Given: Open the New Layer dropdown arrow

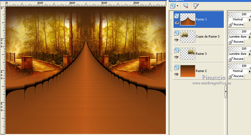Looking at the screenshot, I should tap(177, 6).
